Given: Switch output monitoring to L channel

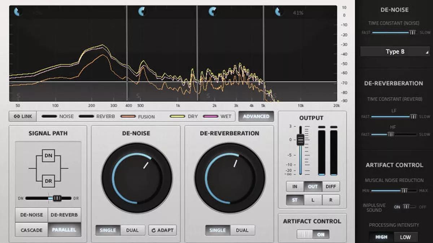Looking at the screenshot, I should [x=313, y=200].
